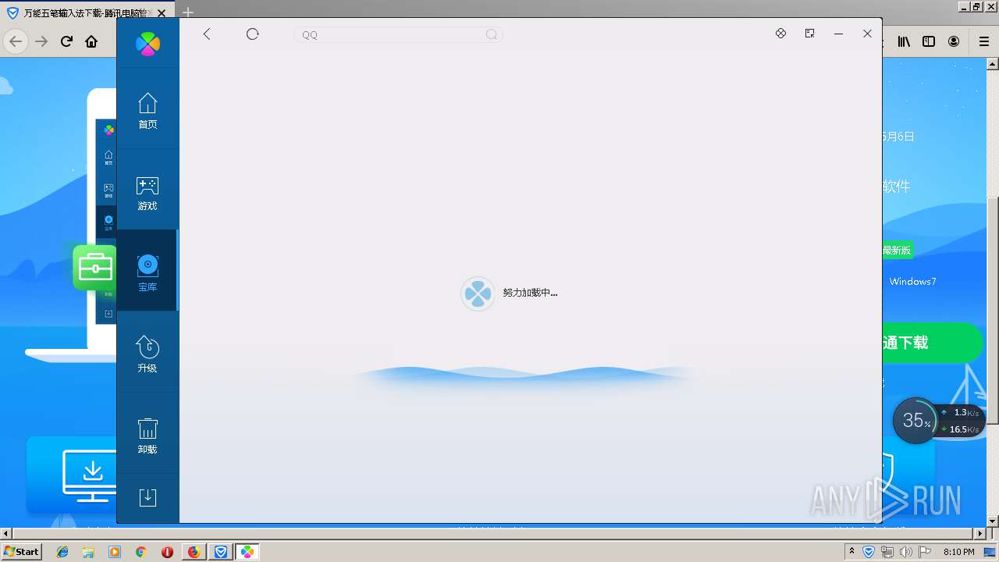Screen dimensions: 999x562
Task: Launch Internet Explorer from taskbar
Action: pos(62,552)
